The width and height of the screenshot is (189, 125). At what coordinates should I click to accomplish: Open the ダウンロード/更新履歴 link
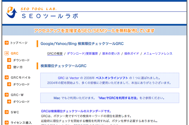point(82,54)
